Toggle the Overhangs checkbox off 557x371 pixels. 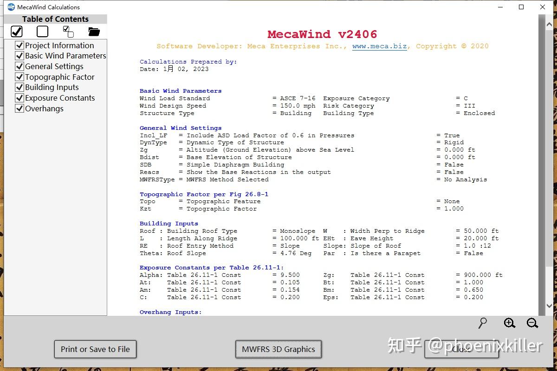pos(19,108)
